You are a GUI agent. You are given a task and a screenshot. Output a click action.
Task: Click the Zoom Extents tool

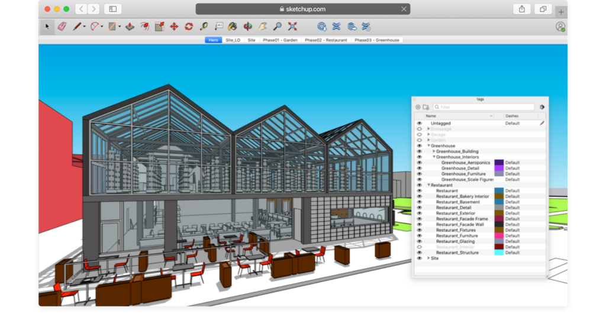tap(292, 27)
